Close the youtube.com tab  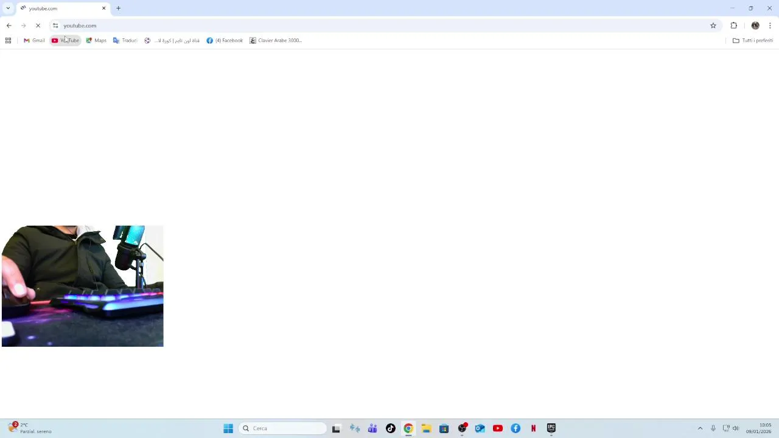103,9
